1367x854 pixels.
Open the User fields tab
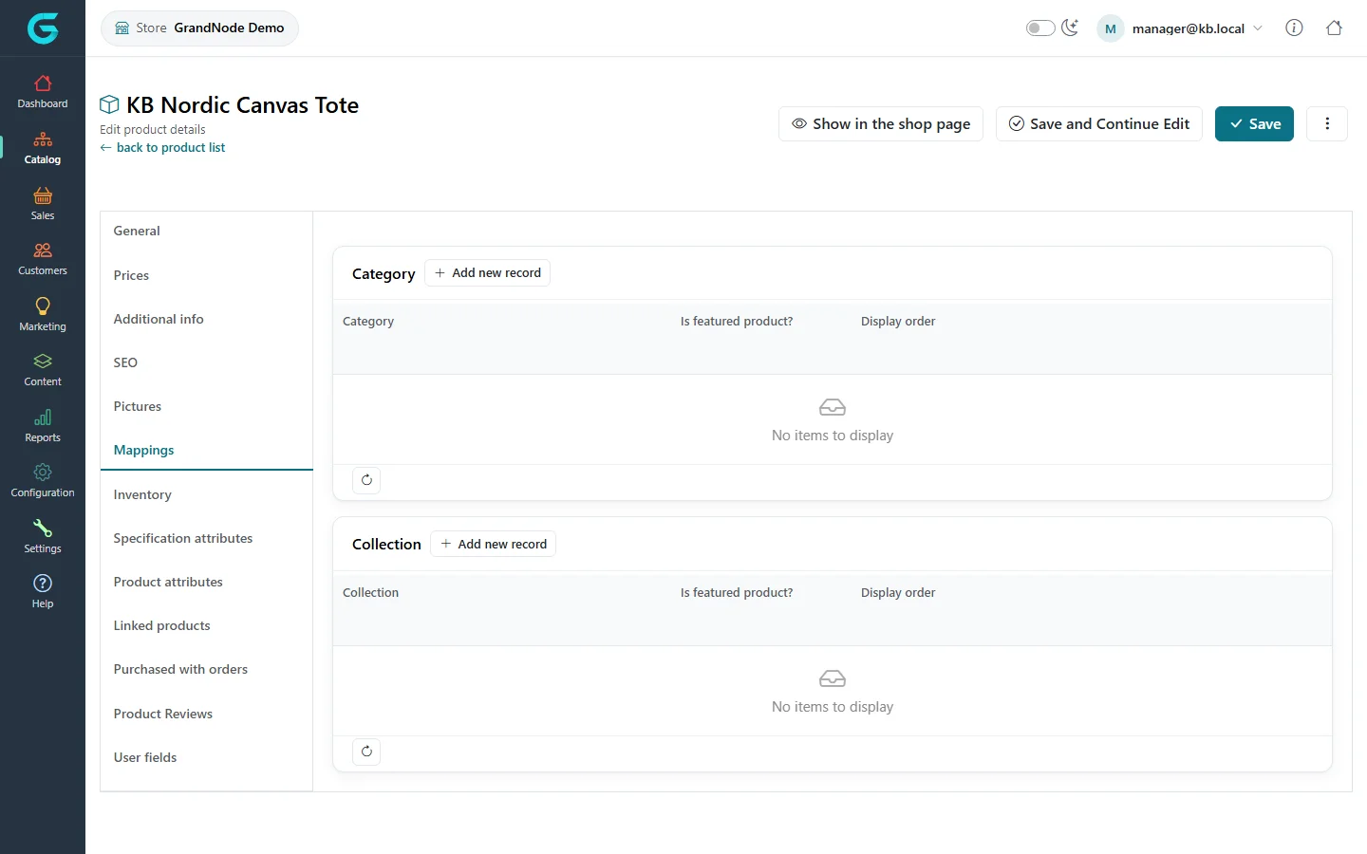pos(206,757)
